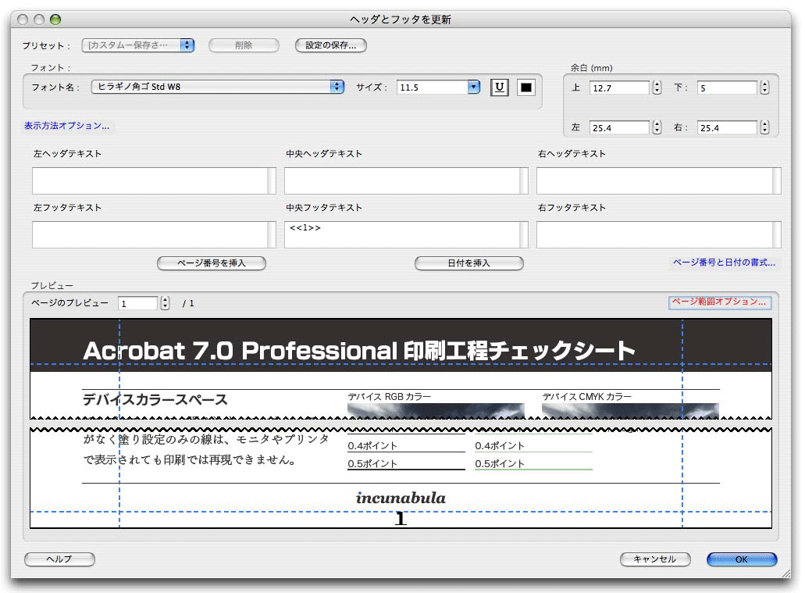Screen dimensions: 805x593
Task: Click the キャンセル button
Action: pos(655,559)
